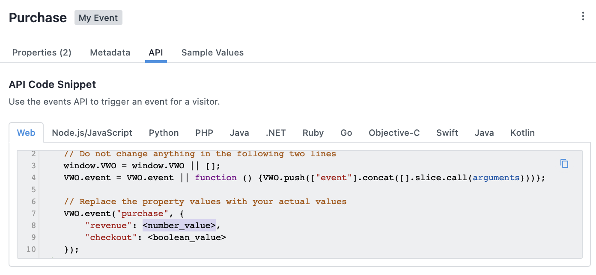Select the Web code tab

[26, 133]
